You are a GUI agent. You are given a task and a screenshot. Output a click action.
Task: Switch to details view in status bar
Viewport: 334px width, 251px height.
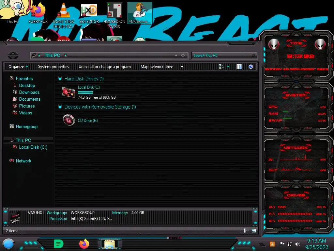(245, 230)
